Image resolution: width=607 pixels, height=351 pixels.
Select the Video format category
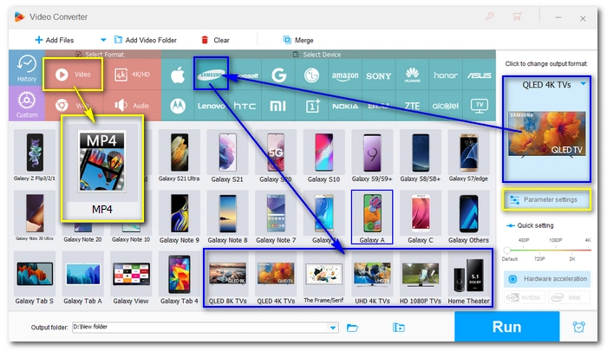pos(73,75)
